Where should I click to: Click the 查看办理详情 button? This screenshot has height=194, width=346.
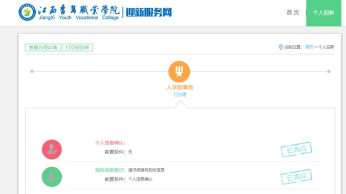pyautogui.click(x=43, y=47)
